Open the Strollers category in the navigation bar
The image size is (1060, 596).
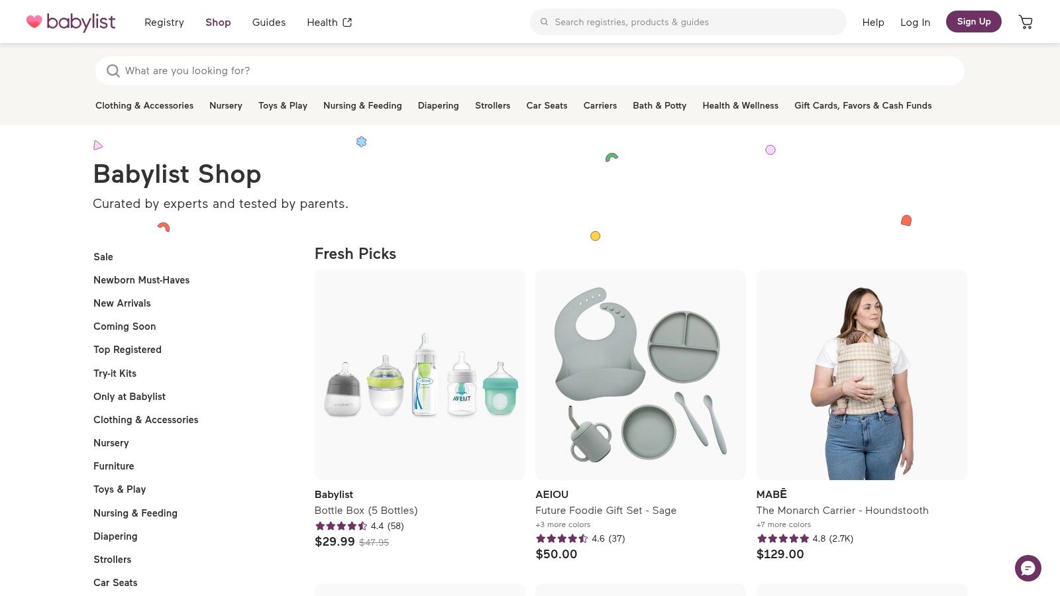[x=492, y=105]
